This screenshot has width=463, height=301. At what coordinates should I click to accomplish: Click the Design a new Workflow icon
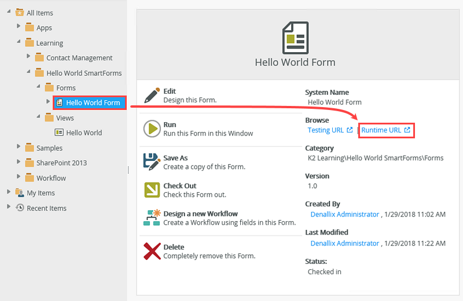pyautogui.click(x=152, y=218)
